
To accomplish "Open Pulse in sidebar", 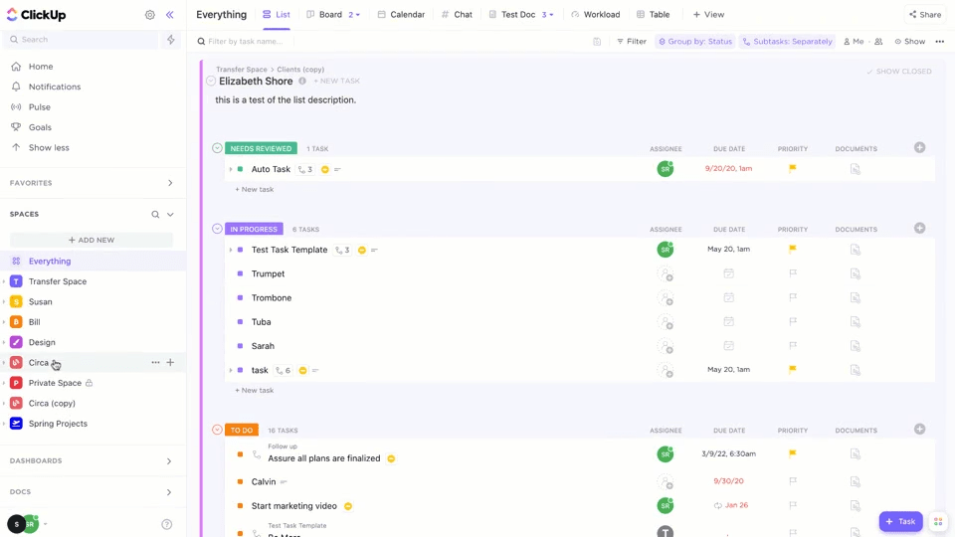I will coord(40,107).
